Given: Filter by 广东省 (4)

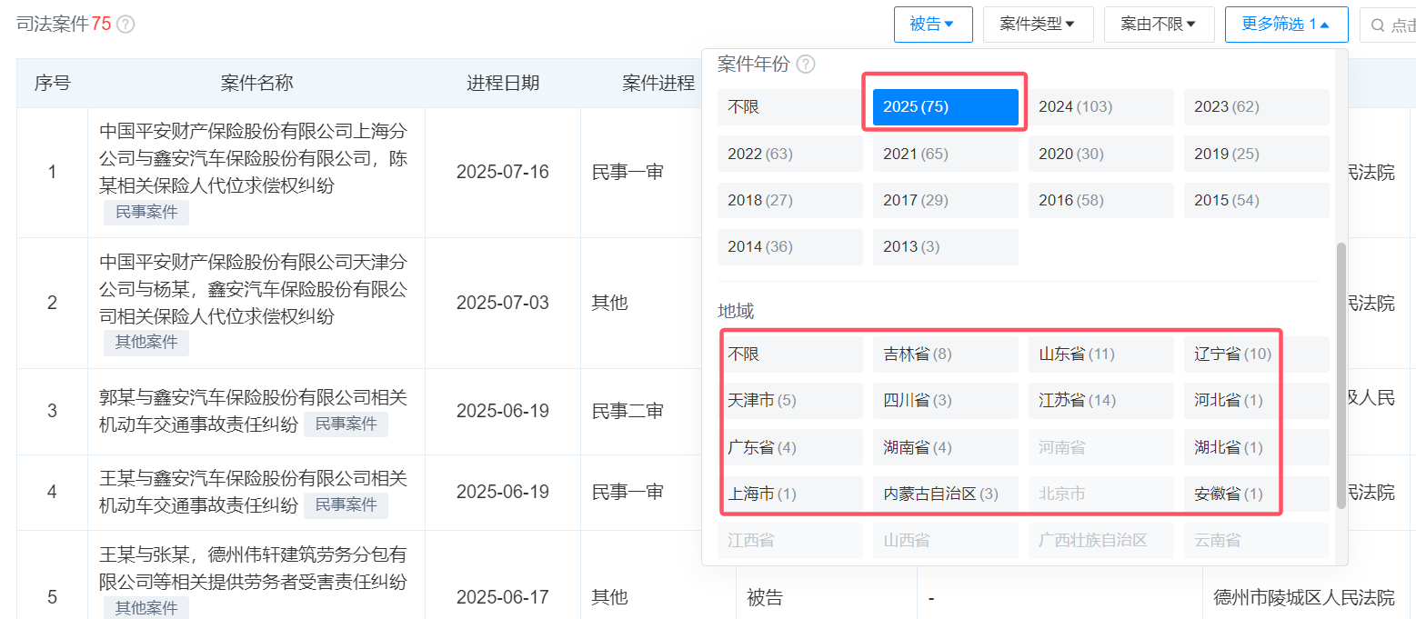Looking at the screenshot, I should click(x=789, y=447).
